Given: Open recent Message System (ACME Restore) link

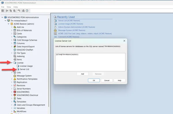Looking at the screenshot, I should coord(72,30).
